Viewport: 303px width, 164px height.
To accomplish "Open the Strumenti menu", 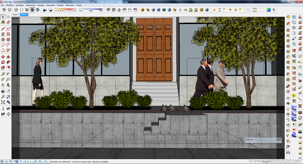I will (x=51, y=5).
